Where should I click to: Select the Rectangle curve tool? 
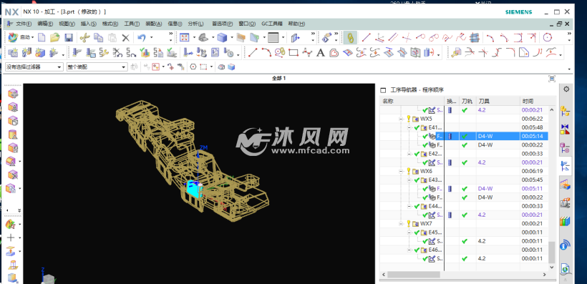(x=293, y=53)
